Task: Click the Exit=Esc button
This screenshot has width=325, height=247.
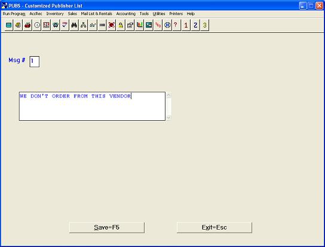Action: pyautogui.click(x=214, y=227)
